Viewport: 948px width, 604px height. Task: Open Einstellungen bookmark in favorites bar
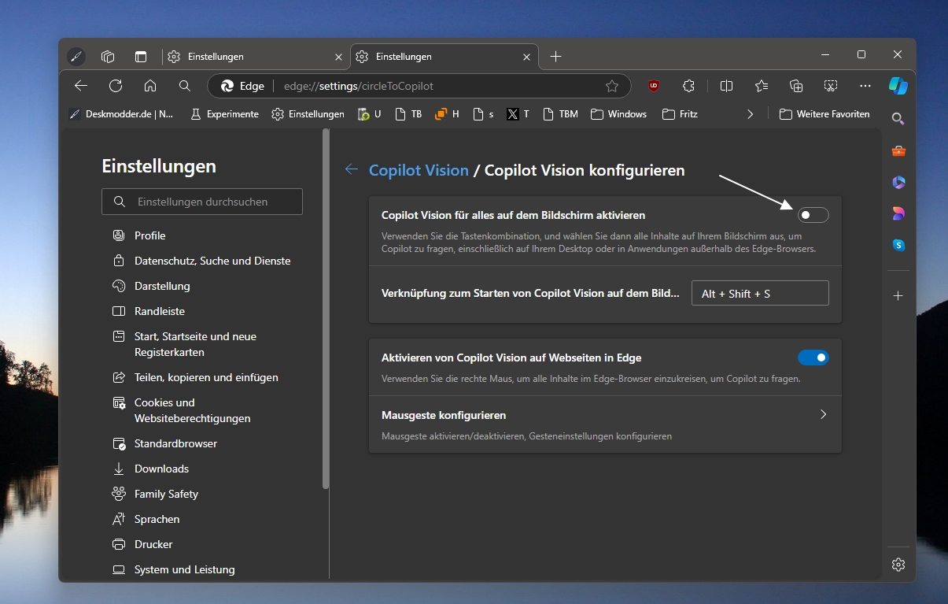[x=308, y=114]
